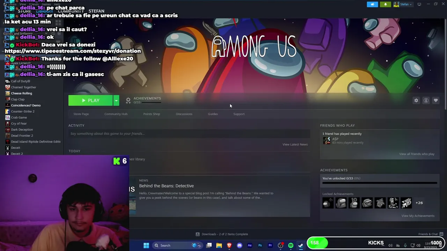Open View all friends who play
The width and height of the screenshot is (447, 251).
pos(417,154)
